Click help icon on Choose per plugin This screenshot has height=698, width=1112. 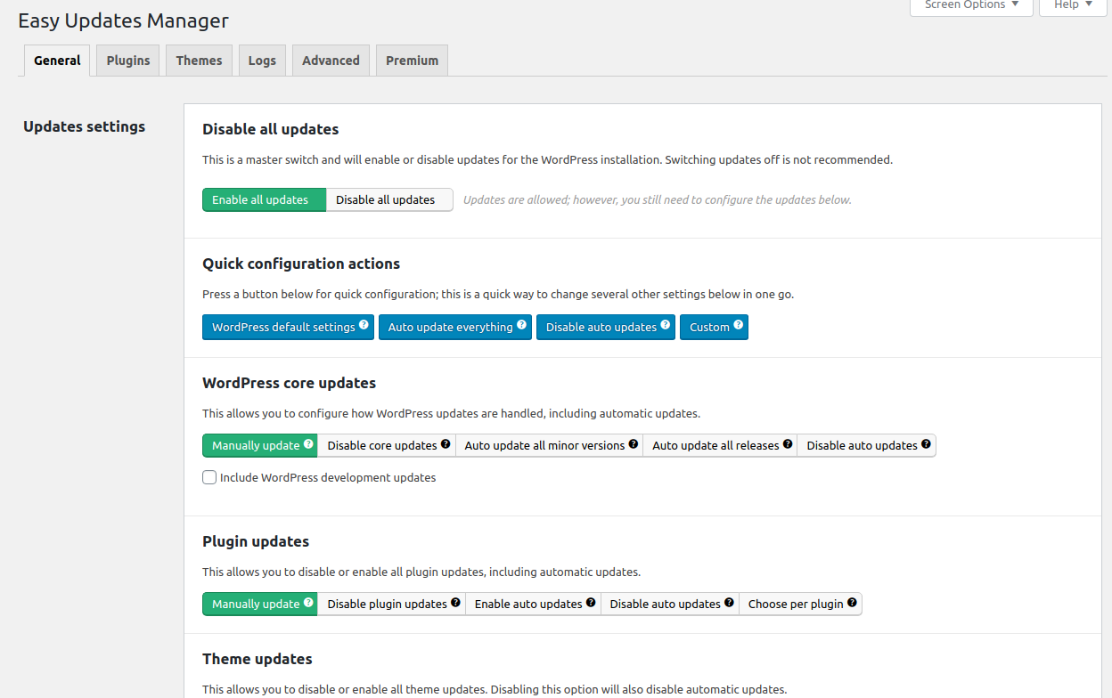852,603
